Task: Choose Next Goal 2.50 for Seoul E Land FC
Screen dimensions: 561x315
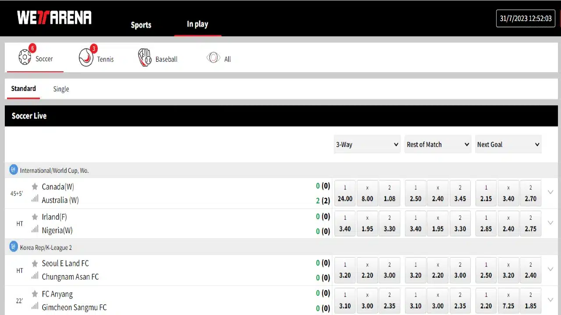Action: coord(486,270)
